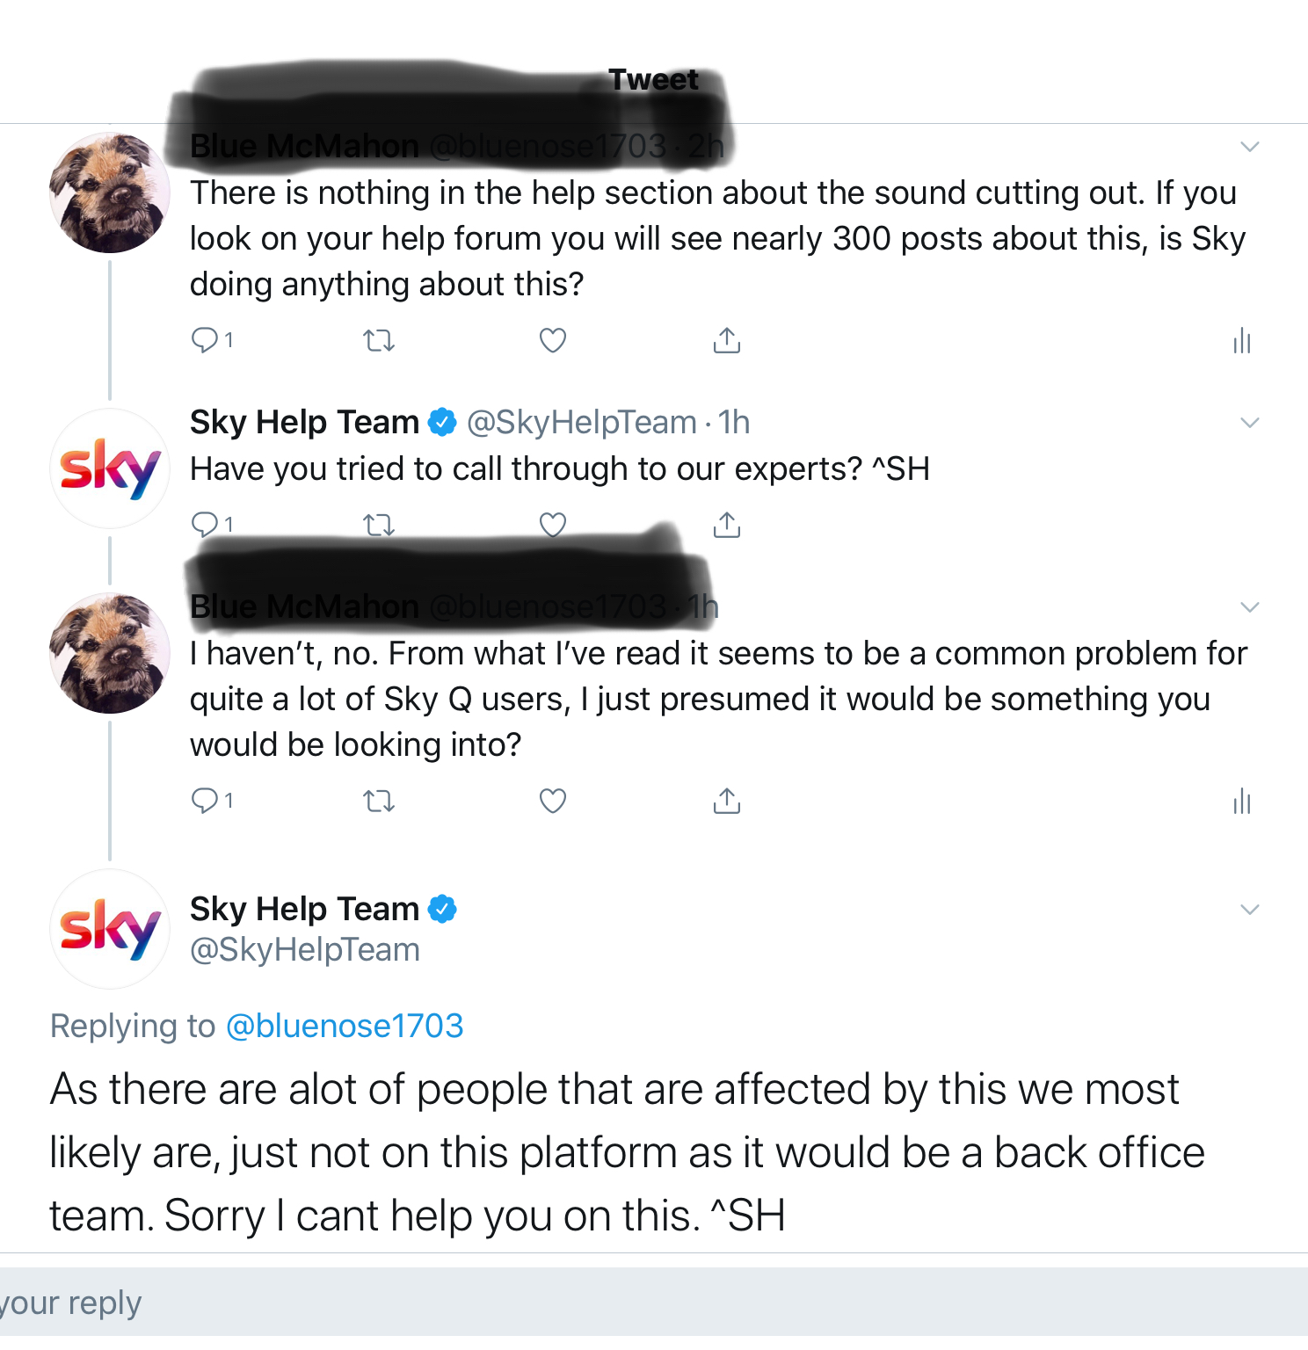1308x1350 pixels.
Task: Tap the dog profile picture on the first tweet
Action: click(x=110, y=192)
